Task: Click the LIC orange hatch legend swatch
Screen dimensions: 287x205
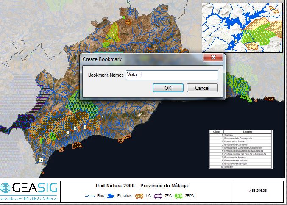Action: pyautogui.click(x=139, y=196)
